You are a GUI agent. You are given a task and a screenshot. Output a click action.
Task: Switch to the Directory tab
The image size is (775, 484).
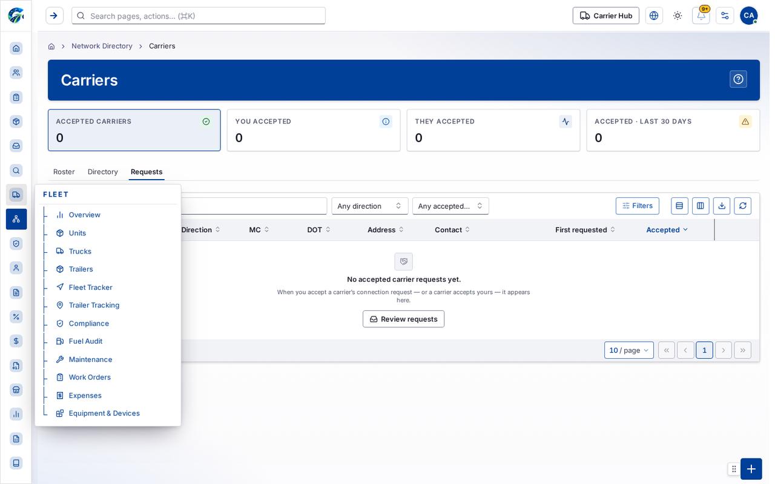click(x=103, y=172)
